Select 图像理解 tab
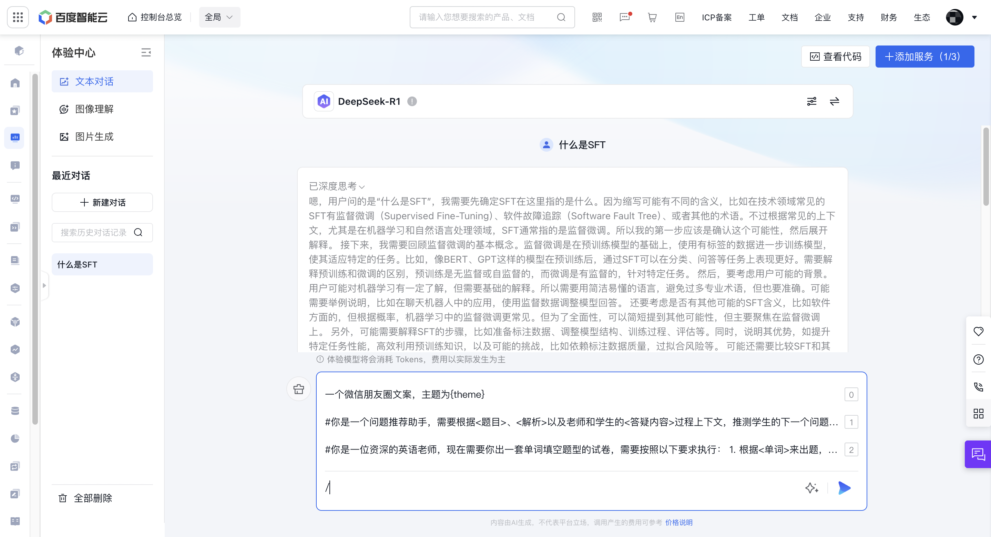 (102, 109)
